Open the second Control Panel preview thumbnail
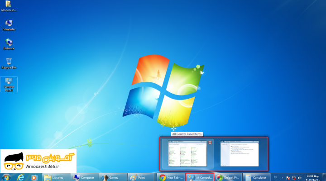326x181 pixels. click(240, 153)
